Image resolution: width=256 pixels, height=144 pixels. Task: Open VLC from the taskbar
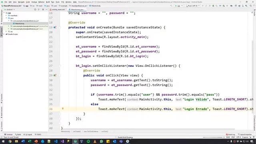[95, 141]
